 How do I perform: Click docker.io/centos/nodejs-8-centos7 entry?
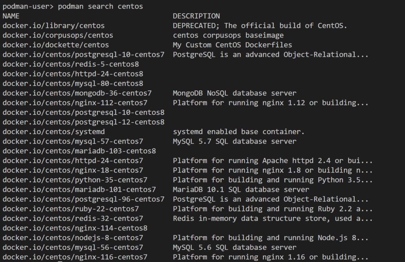[x=73, y=238]
